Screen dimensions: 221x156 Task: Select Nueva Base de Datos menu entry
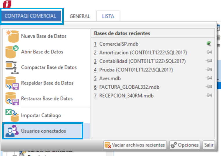[x=47, y=36]
